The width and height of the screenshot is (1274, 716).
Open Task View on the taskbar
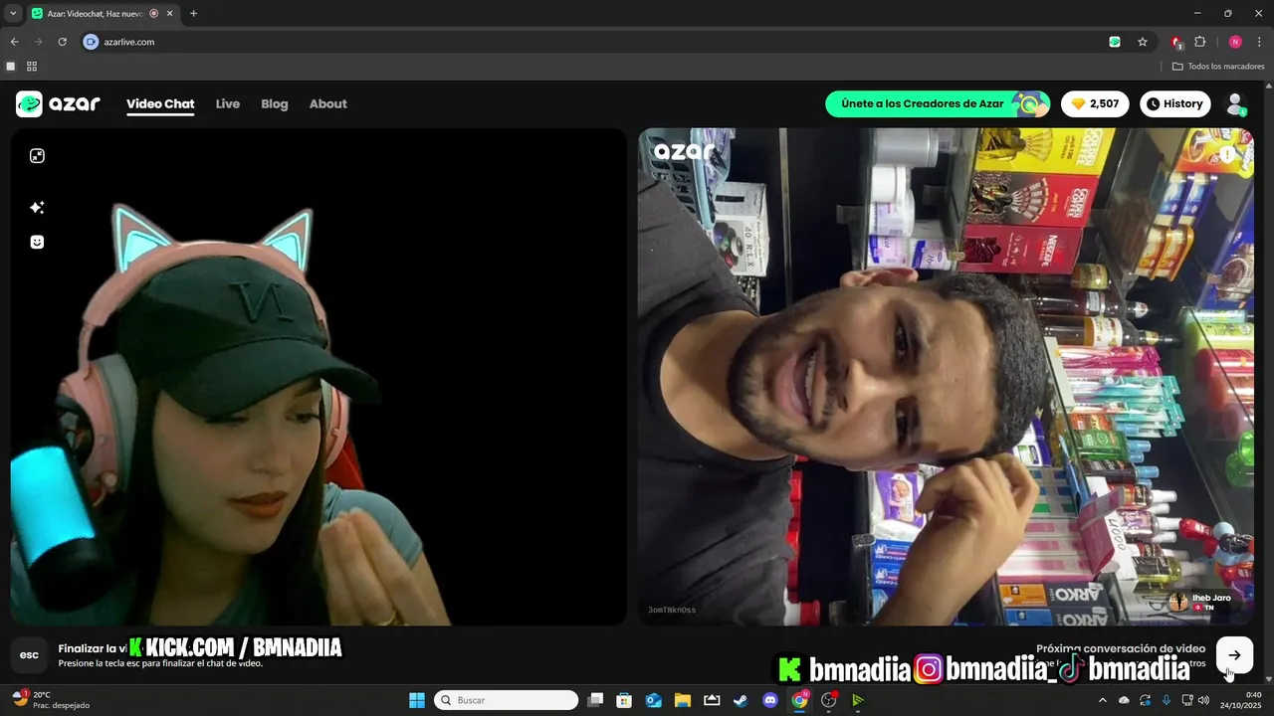click(x=595, y=700)
